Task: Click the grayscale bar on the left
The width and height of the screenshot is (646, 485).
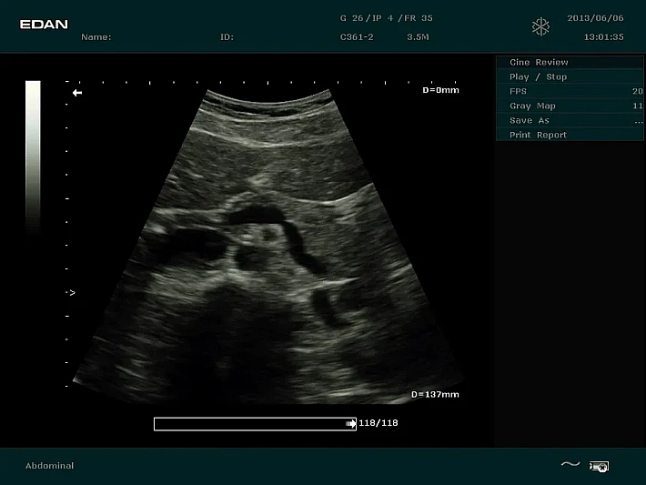Action: point(33,155)
